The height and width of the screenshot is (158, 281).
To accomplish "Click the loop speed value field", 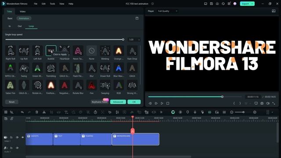I will tap(133, 39).
